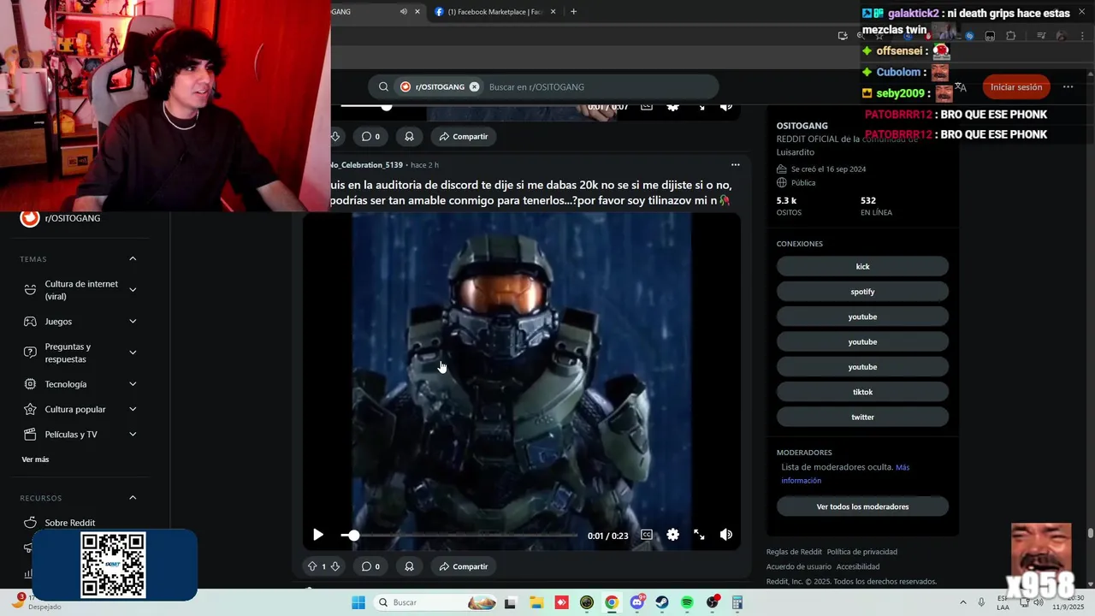The height and width of the screenshot is (616, 1095).
Task: Open settings gear on the 0:23 video
Action: coord(673,535)
